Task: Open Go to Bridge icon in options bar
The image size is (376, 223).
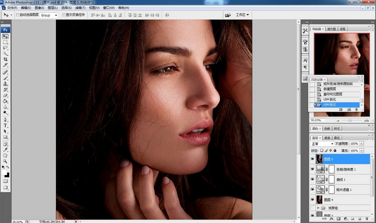Action: [228, 15]
